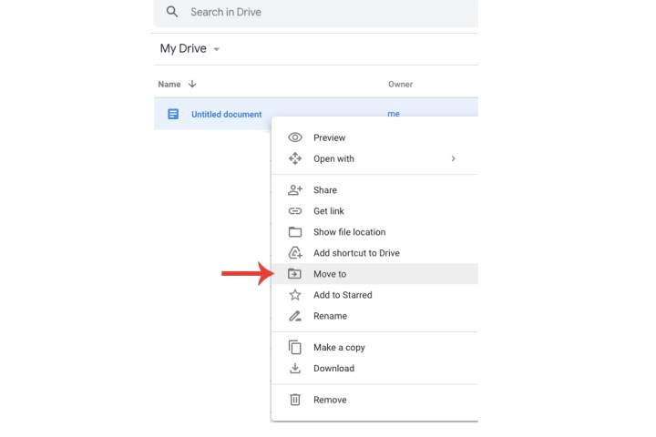
Task: Click owner "me" in the file row
Action: pos(394,114)
